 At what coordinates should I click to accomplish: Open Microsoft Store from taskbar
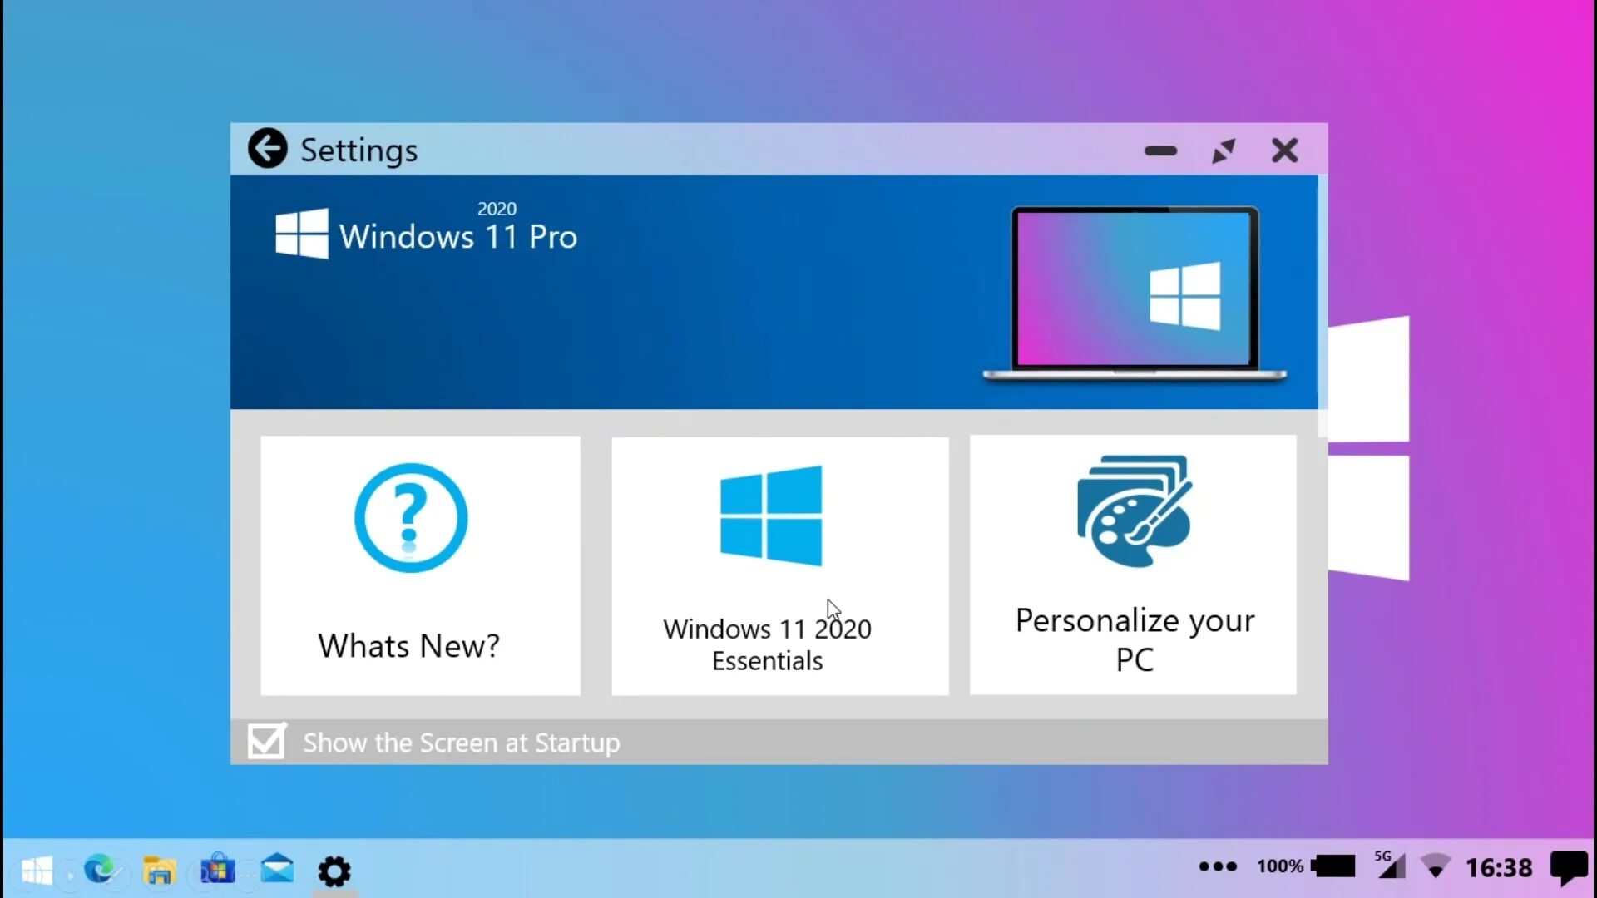point(218,870)
